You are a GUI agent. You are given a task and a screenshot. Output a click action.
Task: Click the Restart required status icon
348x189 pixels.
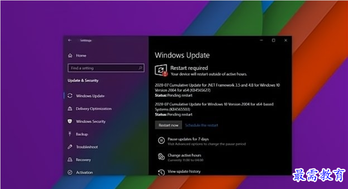(161, 70)
